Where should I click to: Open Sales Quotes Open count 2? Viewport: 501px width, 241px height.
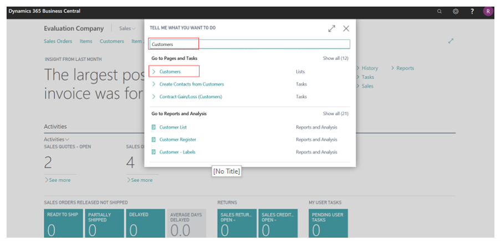(x=48, y=163)
